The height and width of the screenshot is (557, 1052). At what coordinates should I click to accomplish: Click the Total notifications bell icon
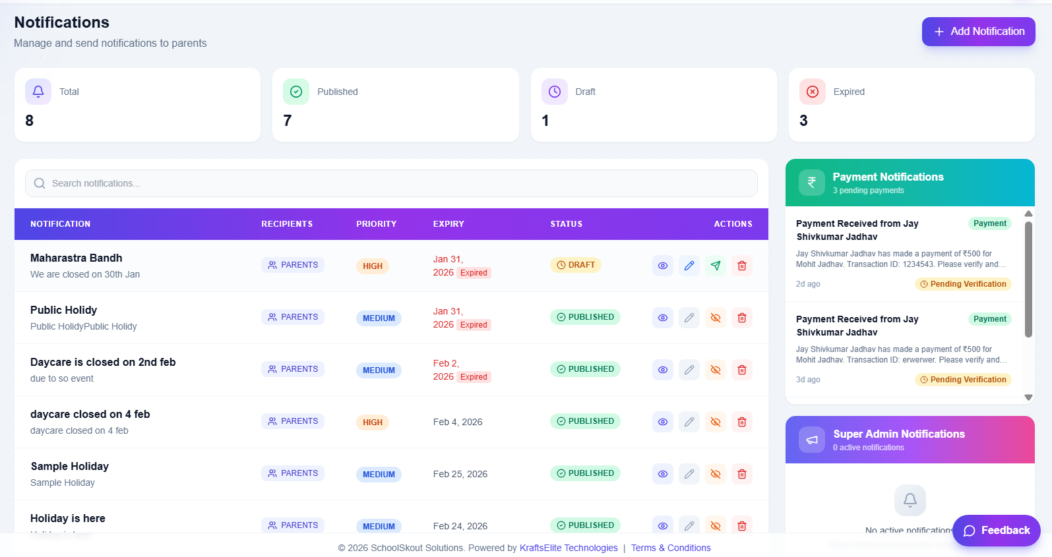pyautogui.click(x=38, y=92)
